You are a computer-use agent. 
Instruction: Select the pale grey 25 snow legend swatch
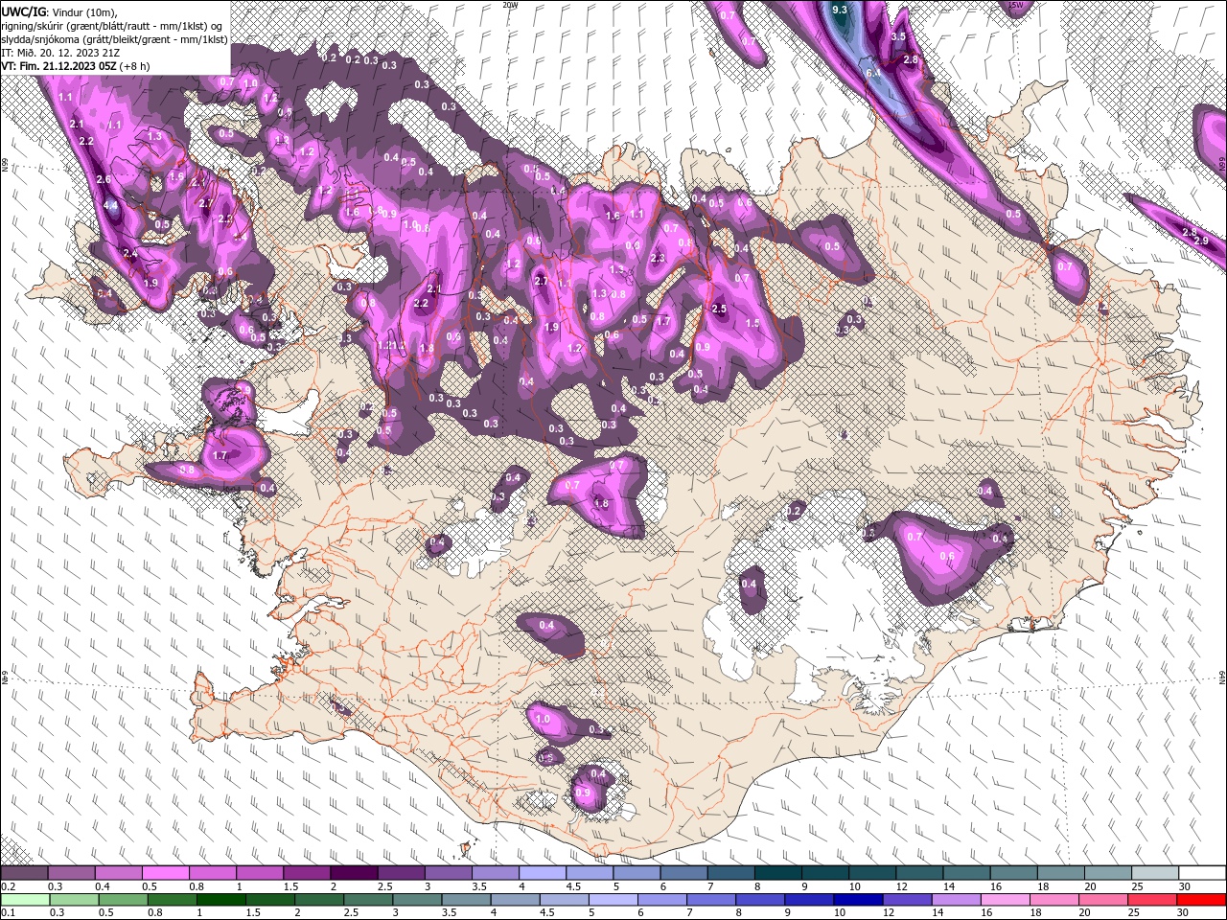[x=1154, y=873]
